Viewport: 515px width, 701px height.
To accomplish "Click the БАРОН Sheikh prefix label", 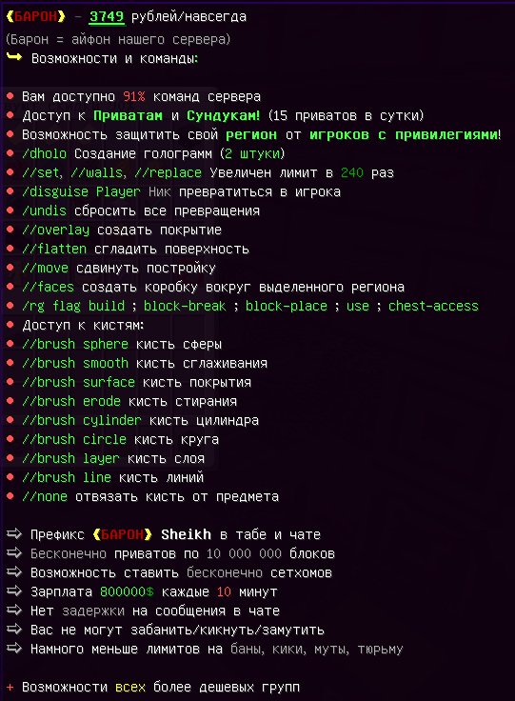I will click(152, 534).
